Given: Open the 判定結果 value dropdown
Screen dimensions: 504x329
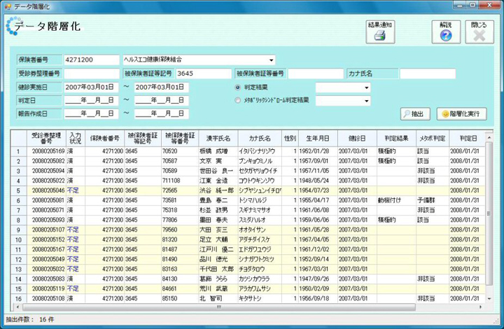Looking at the screenshot, I should coord(366,87).
